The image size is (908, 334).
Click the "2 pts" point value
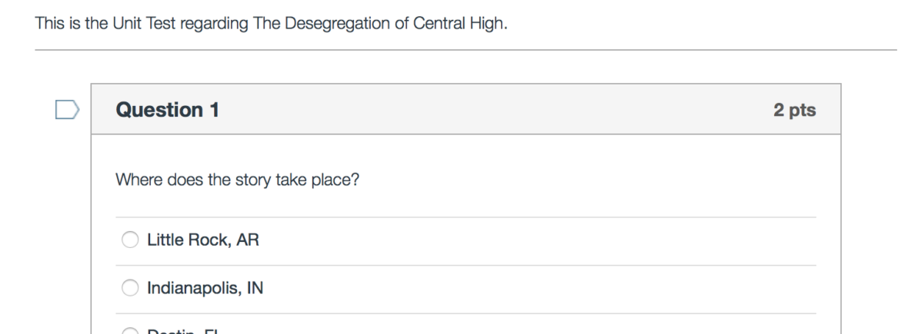(794, 111)
